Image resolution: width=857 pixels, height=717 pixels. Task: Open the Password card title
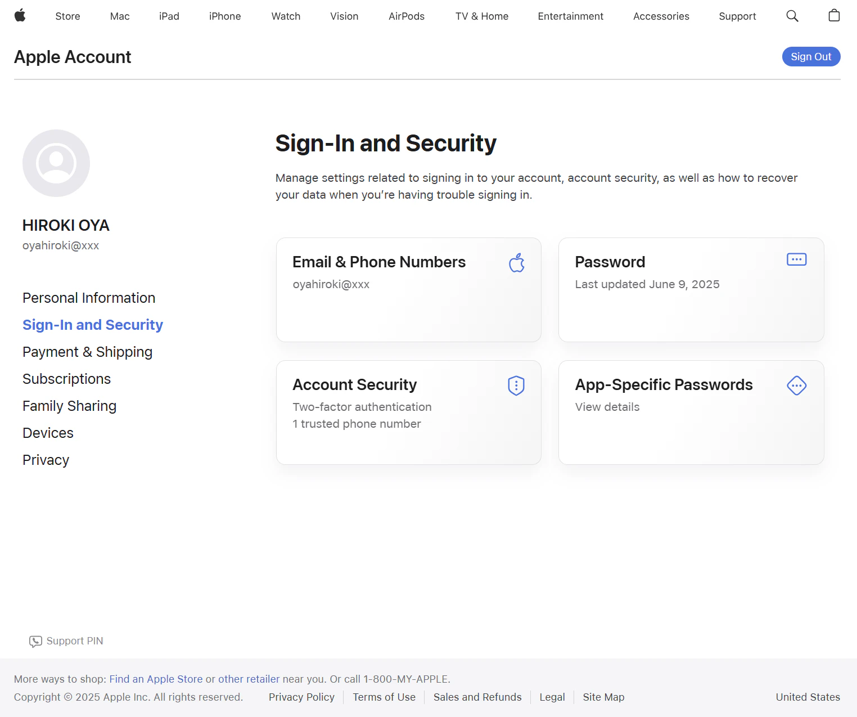pyautogui.click(x=610, y=262)
